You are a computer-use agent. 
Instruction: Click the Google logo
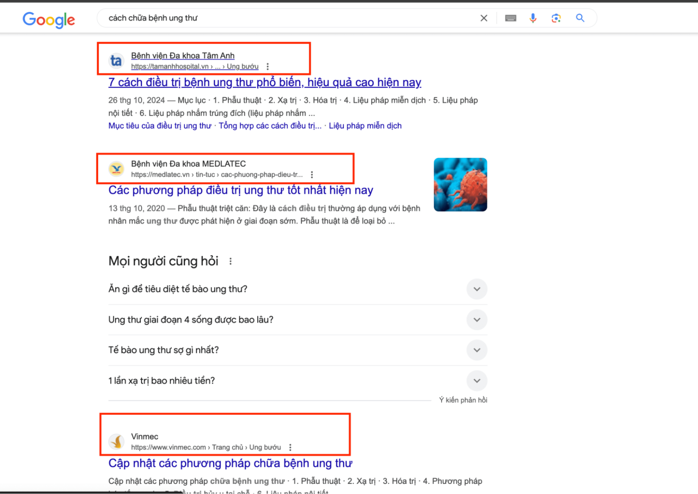49,20
